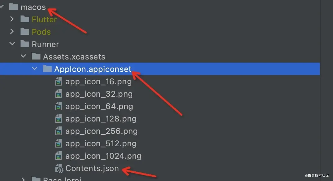Expand the Flutter folder chevron
The height and width of the screenshot is (181, 333).
click(x=12, y=19)
